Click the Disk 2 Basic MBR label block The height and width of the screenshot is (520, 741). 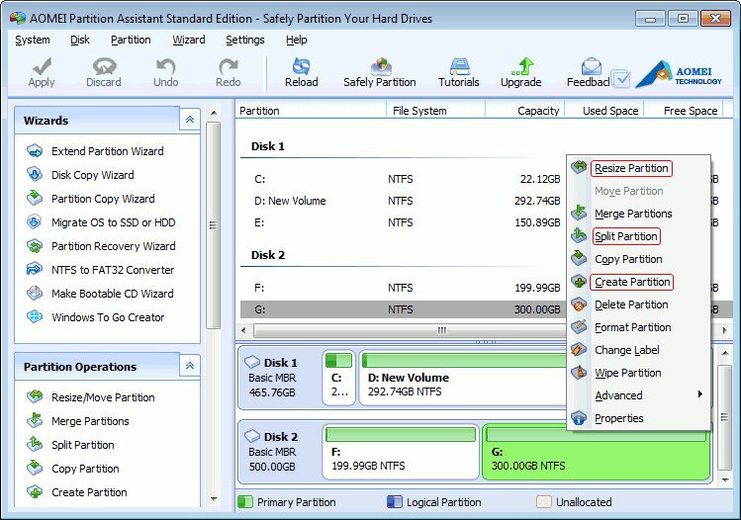[x=280, y=452]
